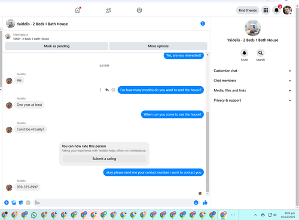The width and height of the screenshot is (299, 220).
Task: Click the chat message list scrollbar
Action: click(208, 151)
